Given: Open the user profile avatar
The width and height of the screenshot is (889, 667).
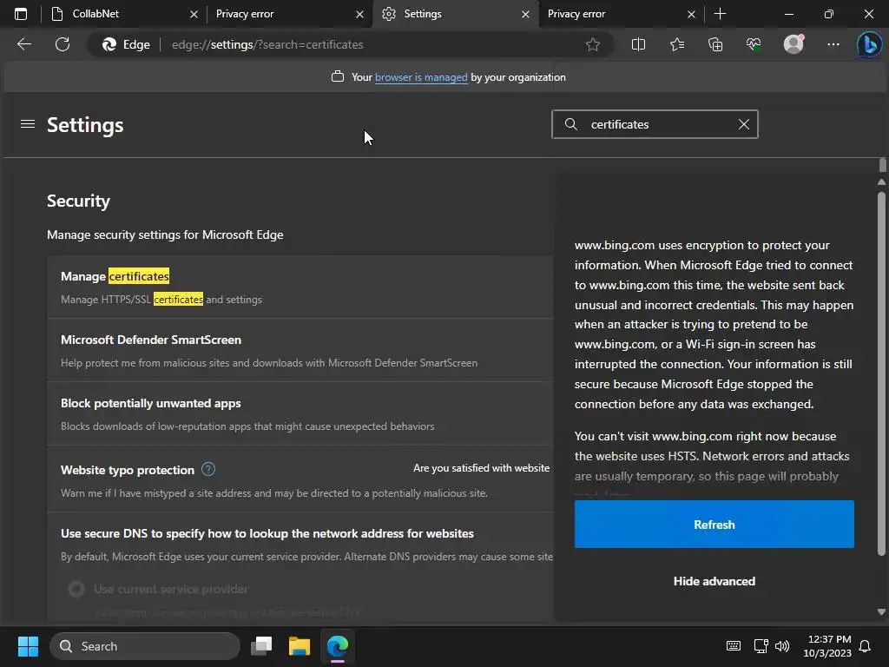Looking at the screenshot, I should [794, 44].
